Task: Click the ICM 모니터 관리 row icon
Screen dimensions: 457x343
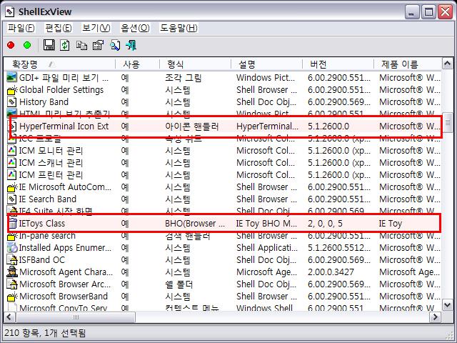Action: pyautogui.click(x=12, y=151)
